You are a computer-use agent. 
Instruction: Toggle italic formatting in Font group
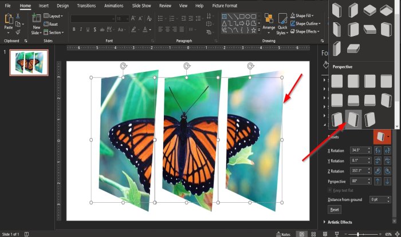81,29
